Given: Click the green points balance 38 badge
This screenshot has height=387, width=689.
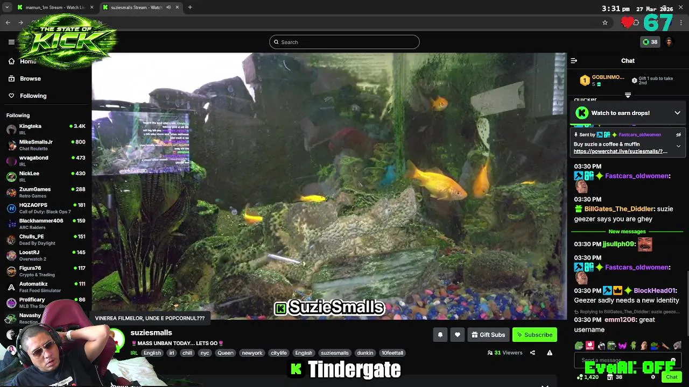Looking at the screenshot, I should pos(650,42).
